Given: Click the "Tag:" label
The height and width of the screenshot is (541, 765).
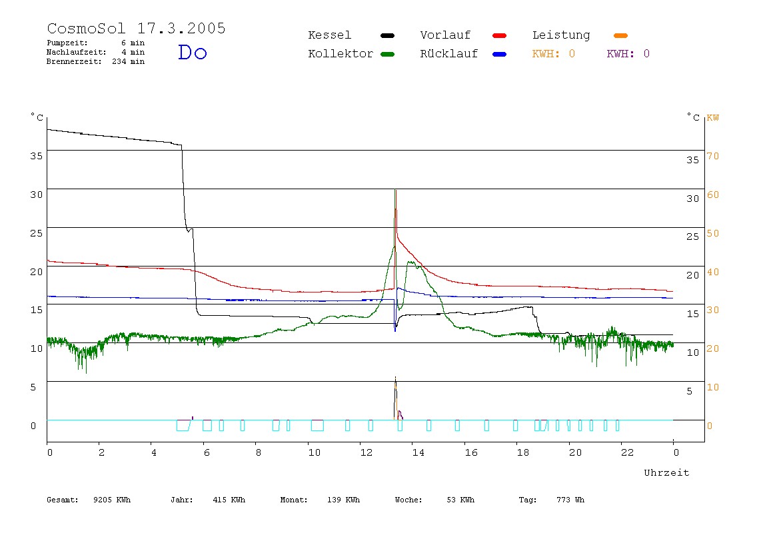Looking at the screenshot, I should (528, 500).
